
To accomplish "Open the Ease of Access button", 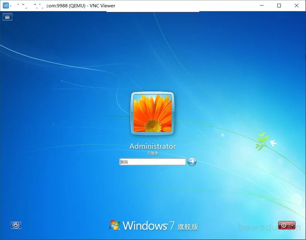I will pyautogui.click(x=16, y=225).
